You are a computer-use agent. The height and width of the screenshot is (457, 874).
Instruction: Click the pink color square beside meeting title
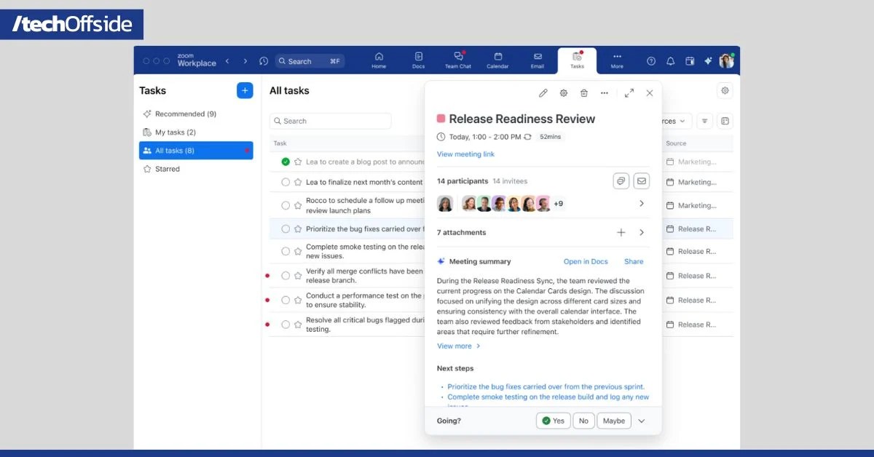pos(441,119)
